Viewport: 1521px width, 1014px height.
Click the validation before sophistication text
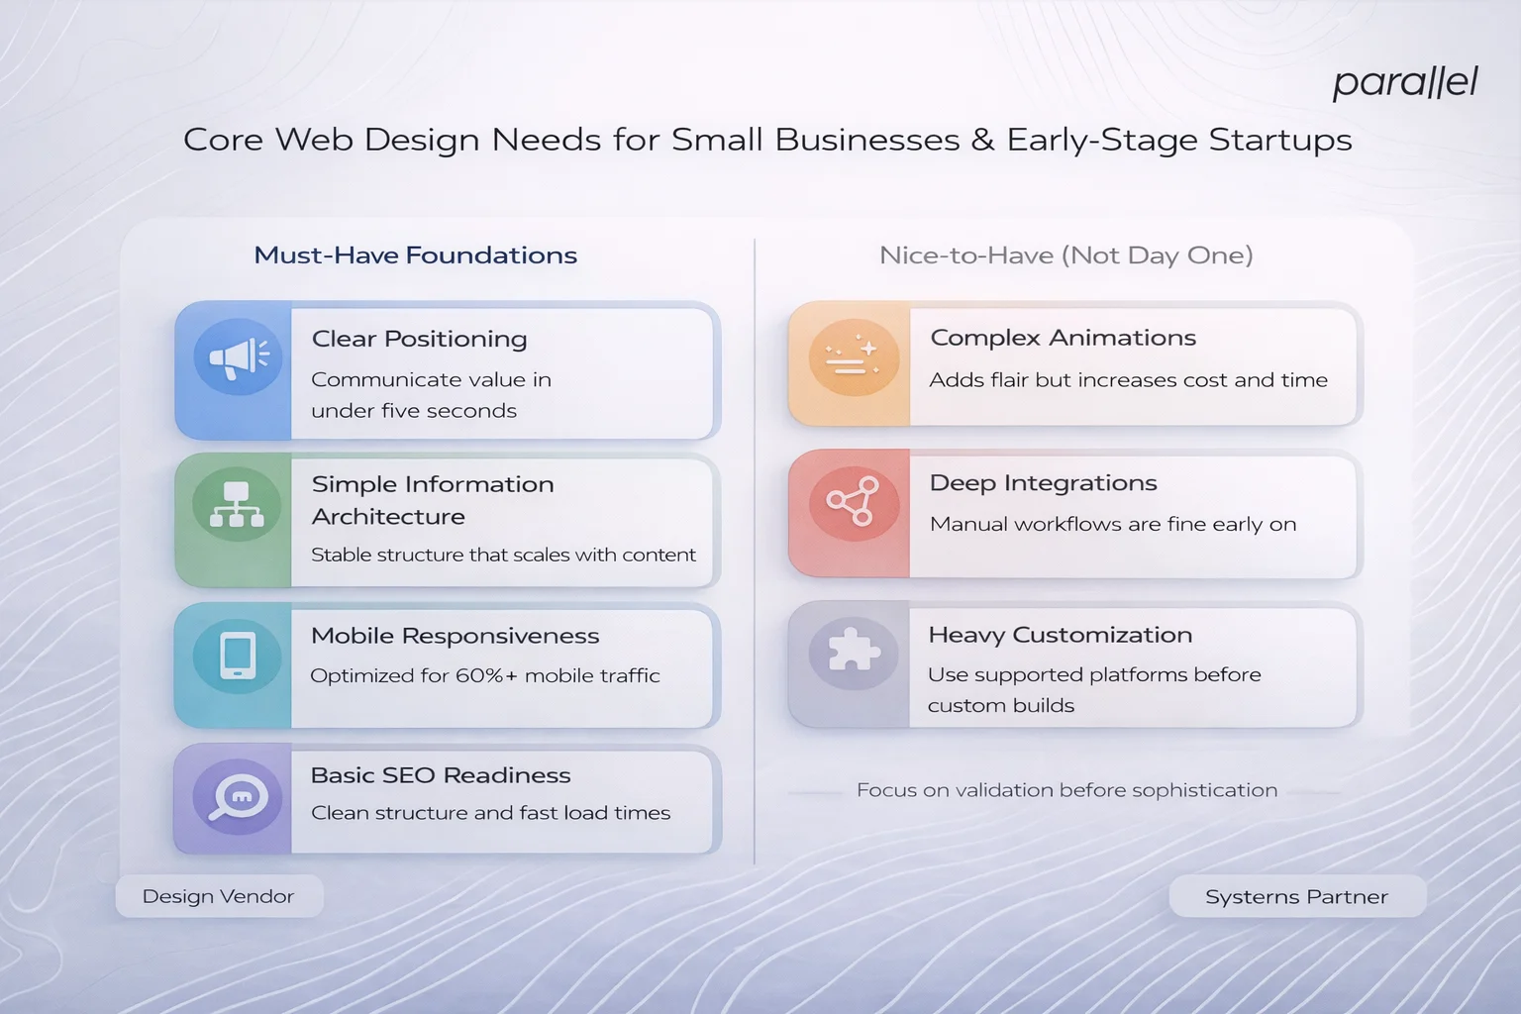[1067, 789]
